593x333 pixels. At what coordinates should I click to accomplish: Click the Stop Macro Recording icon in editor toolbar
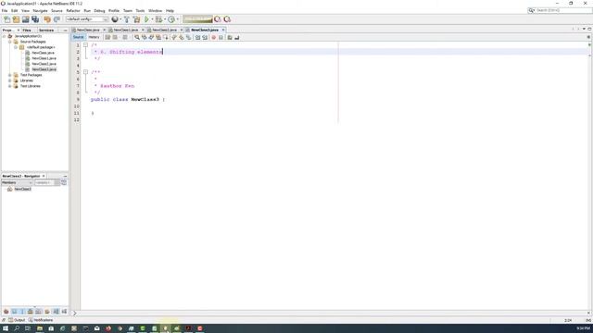coord(221,37)
